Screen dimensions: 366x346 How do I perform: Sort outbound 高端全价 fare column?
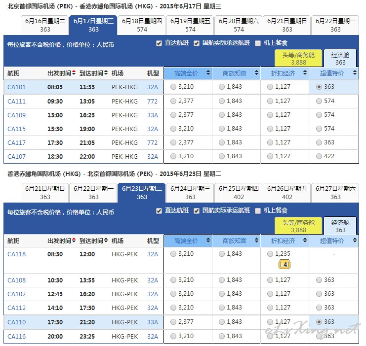(x=208, y=72)
